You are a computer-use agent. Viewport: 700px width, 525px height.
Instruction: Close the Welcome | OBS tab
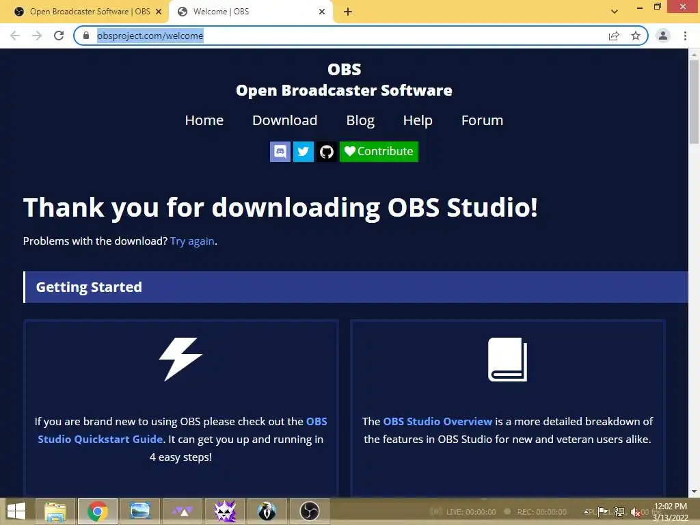[322, 12]
